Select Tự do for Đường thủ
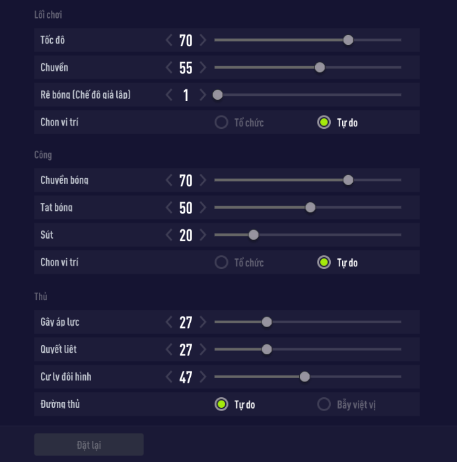 click(222, 404)
